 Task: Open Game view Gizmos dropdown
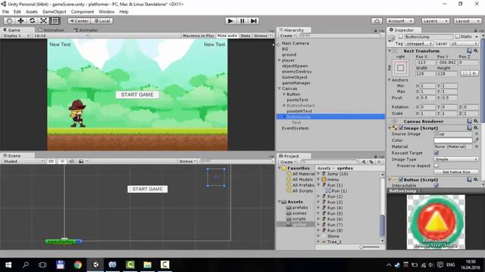(262, 36)
